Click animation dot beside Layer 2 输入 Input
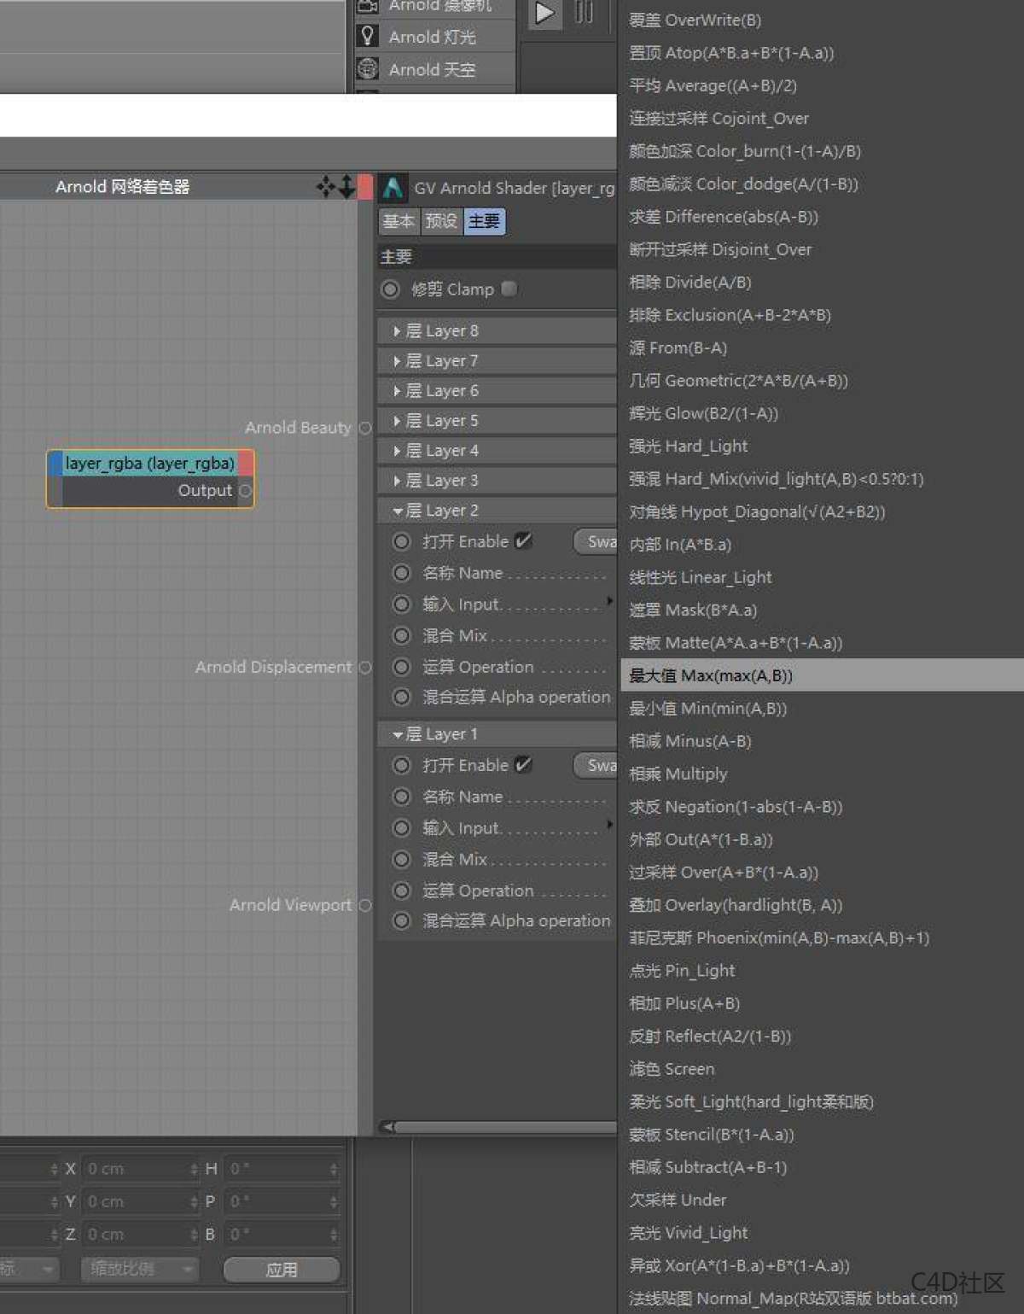The height and width of the screenshot is (1314, 1024). 401,604
